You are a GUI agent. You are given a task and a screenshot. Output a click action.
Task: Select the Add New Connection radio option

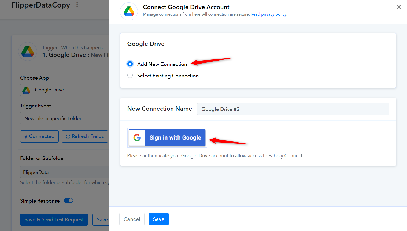[130, 64]
